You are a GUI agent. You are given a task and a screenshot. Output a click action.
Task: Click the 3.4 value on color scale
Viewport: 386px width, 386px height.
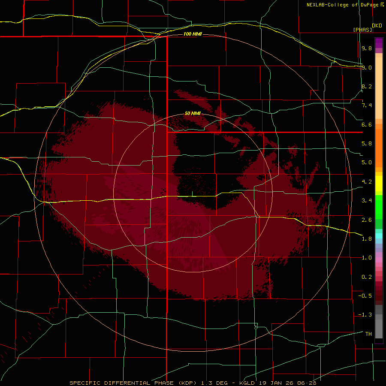367,201
